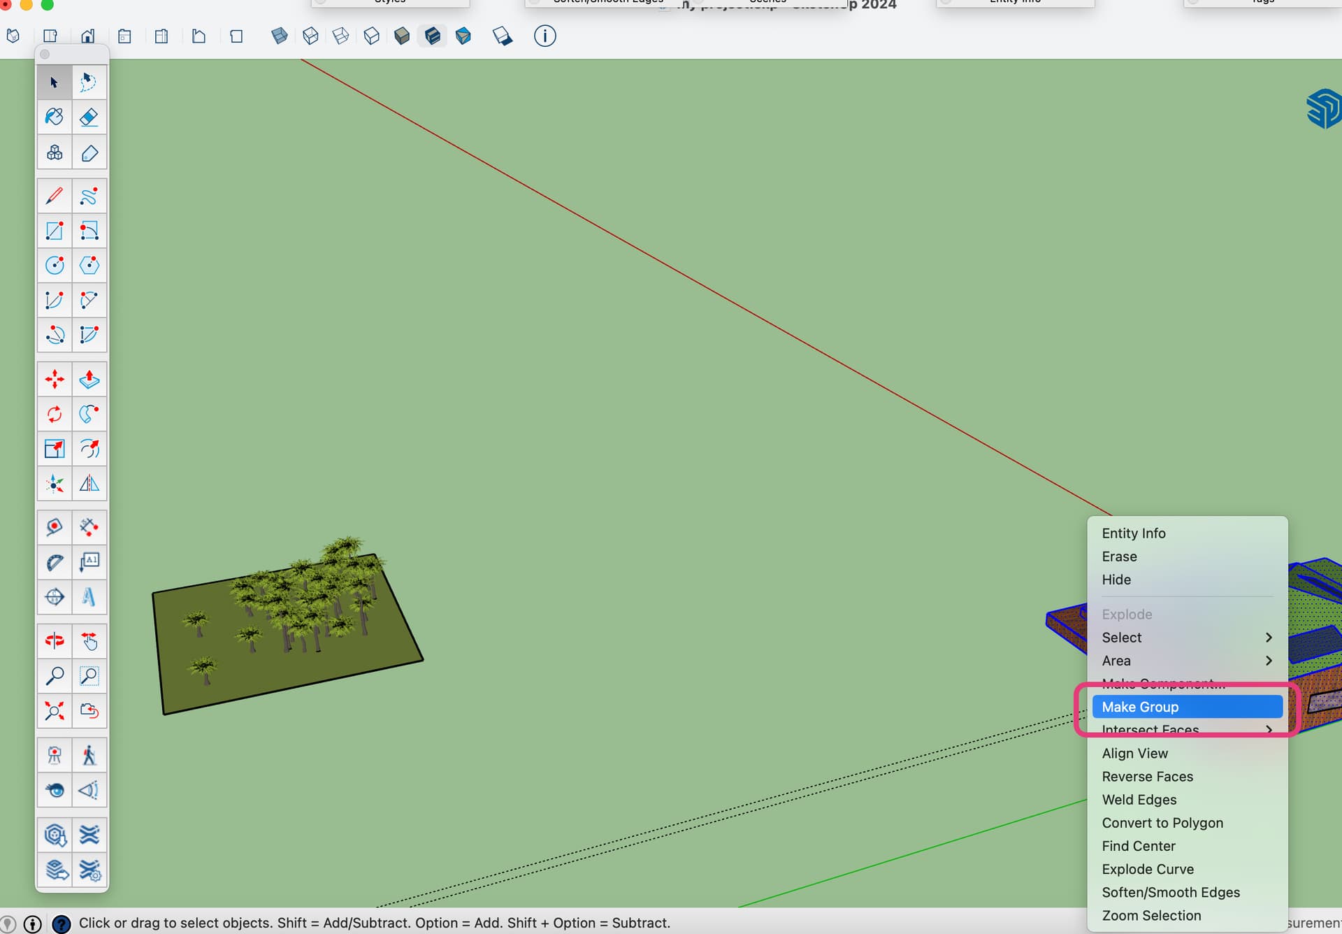Select the Line pencil tool

pyautogui.click(x=55, y=196)
